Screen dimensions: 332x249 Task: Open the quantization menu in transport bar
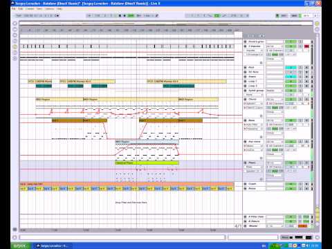click(148, 16)
